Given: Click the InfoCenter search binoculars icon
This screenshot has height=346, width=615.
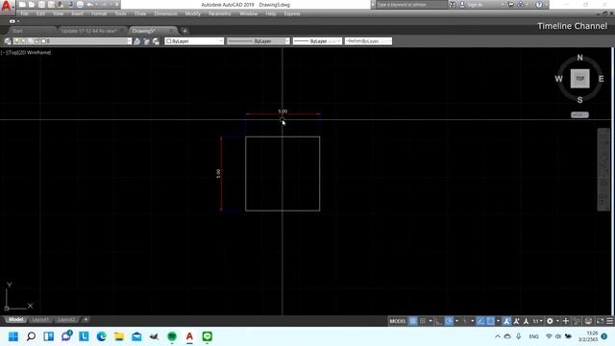Looking at the screenshot, I should tap(453, 5).
